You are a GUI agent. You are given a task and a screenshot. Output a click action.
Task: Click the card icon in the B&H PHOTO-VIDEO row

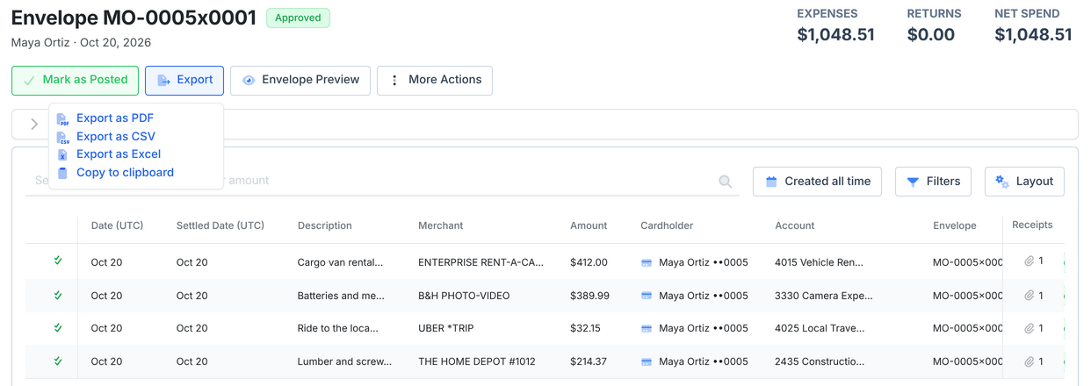pos(647,296)
